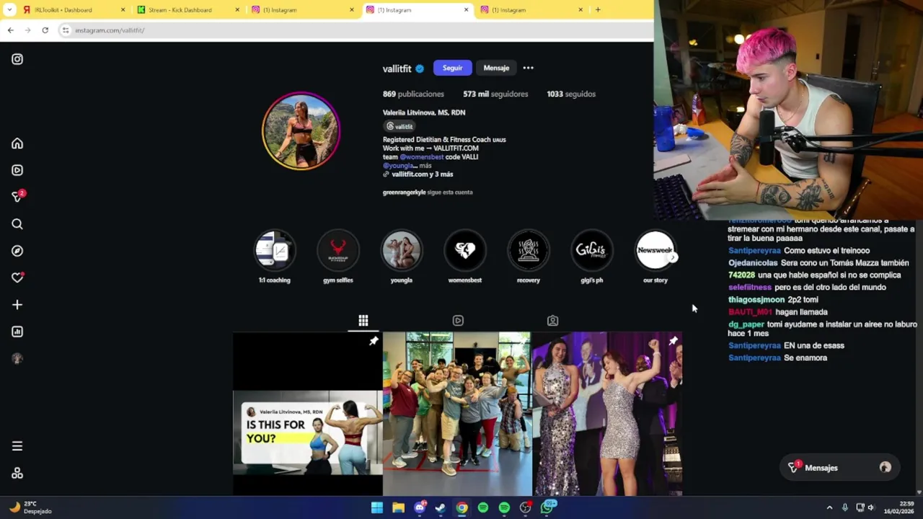
Task: Go to Instagram Home via sidebar icon
Action: 17,143
